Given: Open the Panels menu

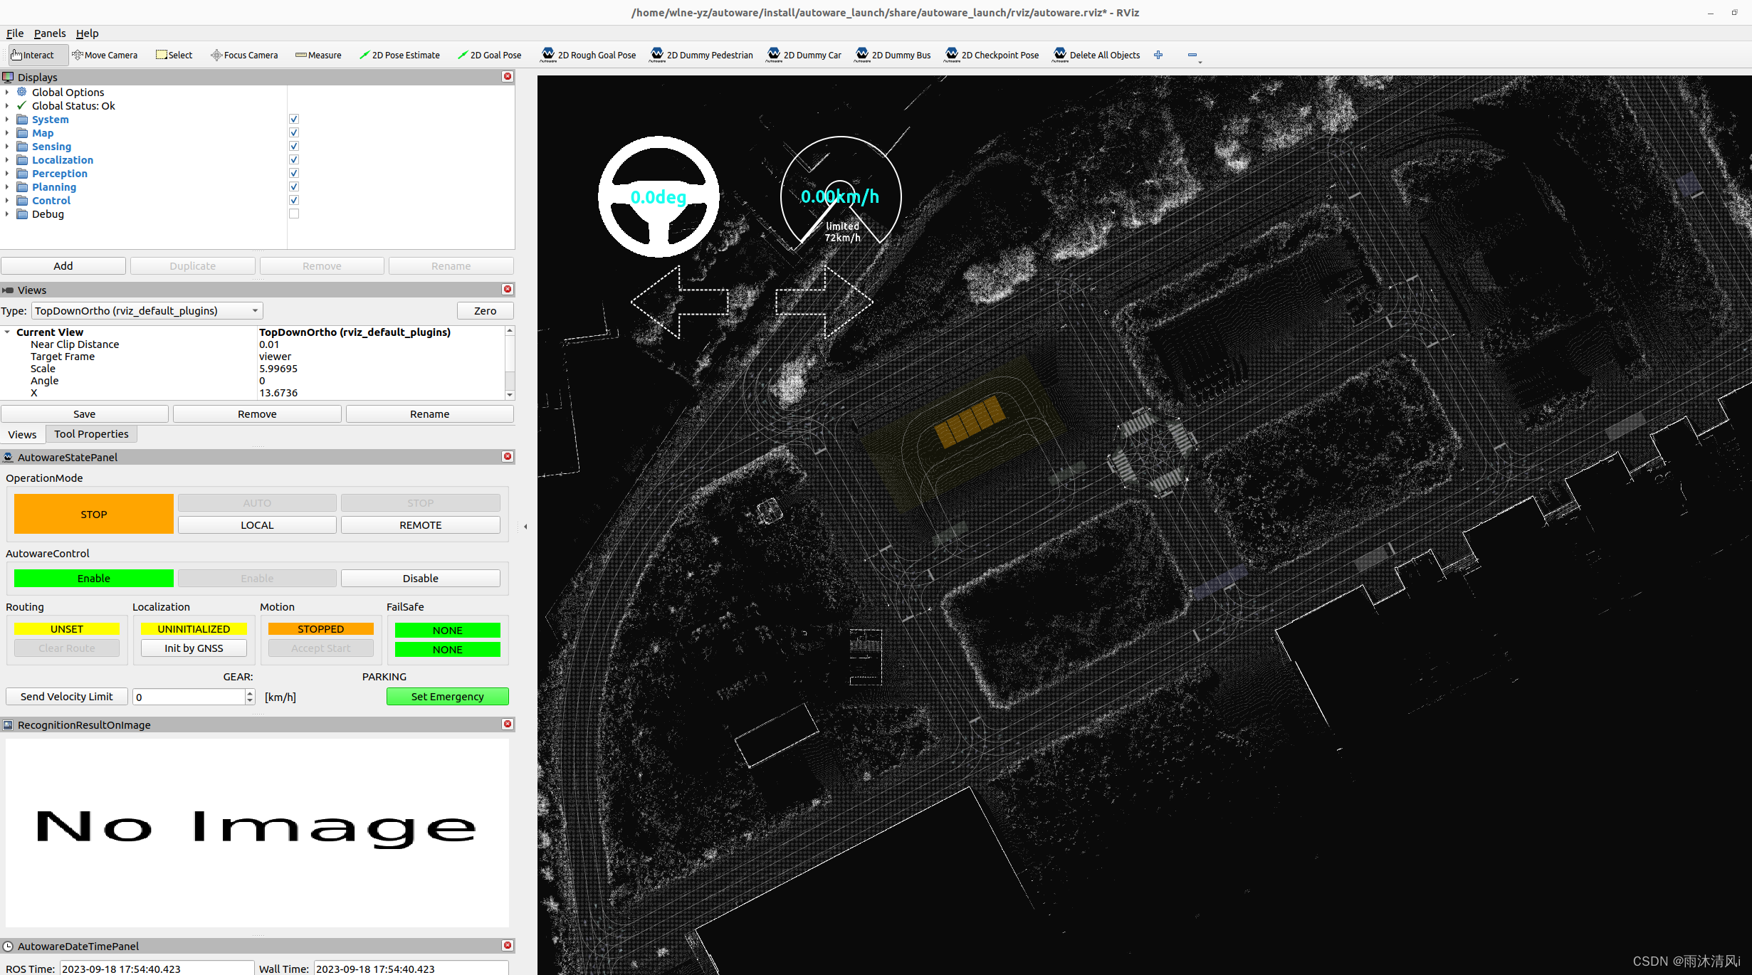Looking at the screenshot, I should pos(49,33).
